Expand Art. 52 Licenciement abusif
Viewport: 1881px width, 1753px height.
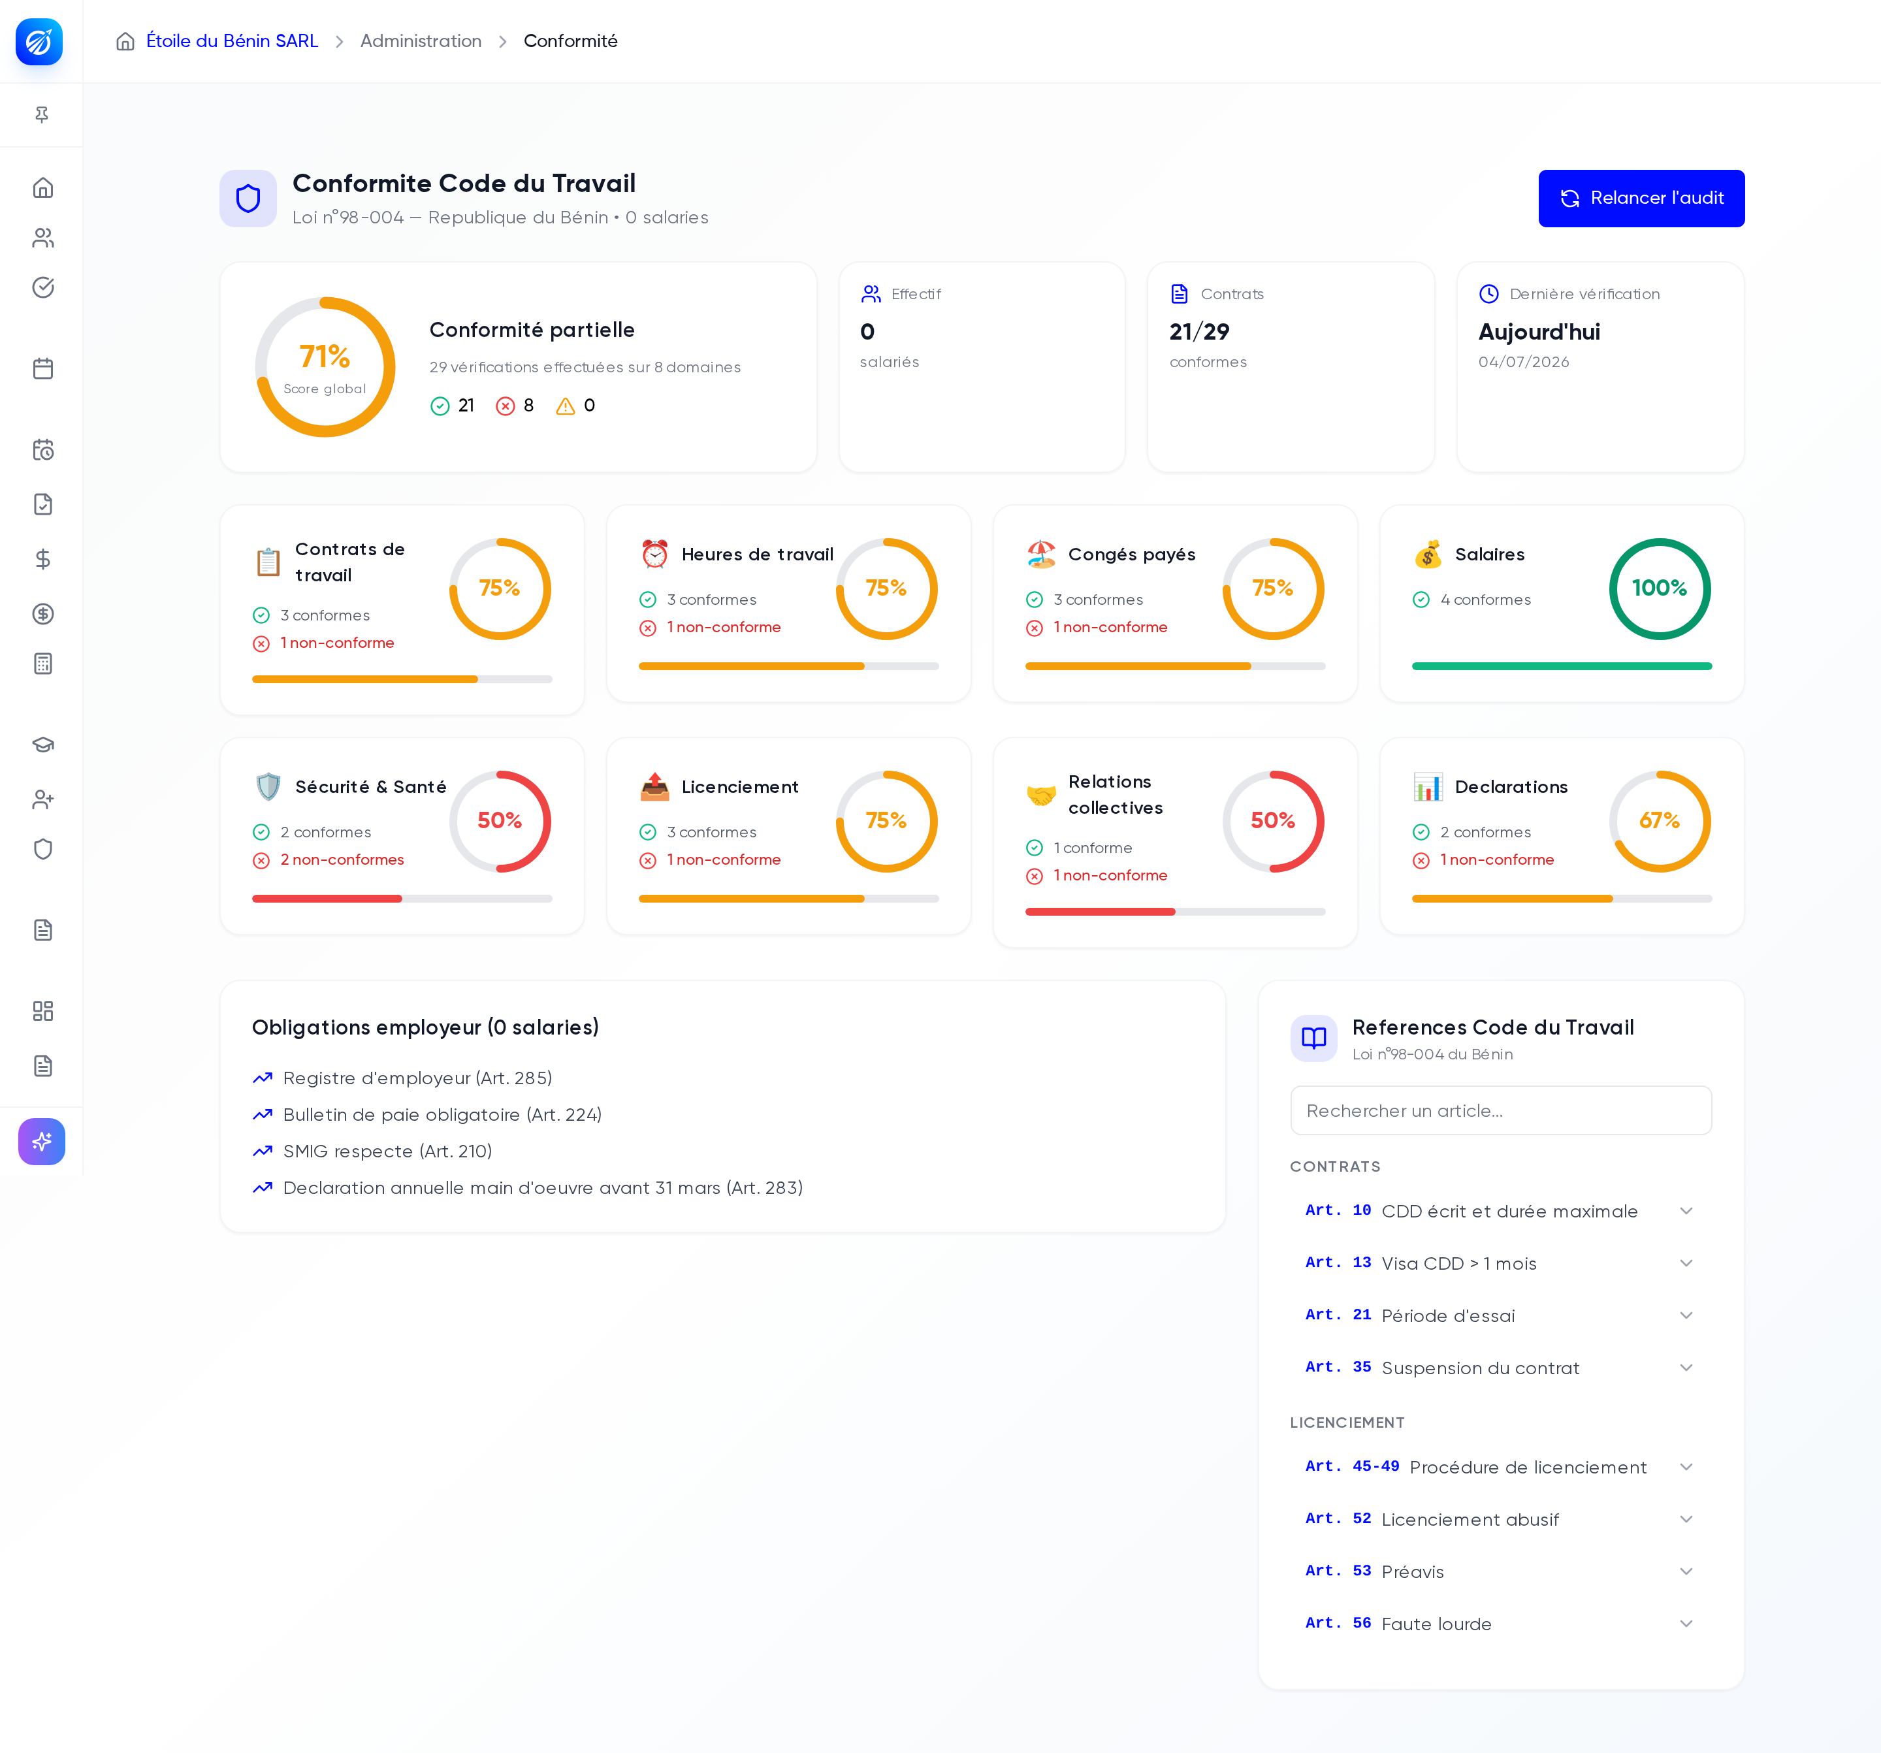1501,1519
